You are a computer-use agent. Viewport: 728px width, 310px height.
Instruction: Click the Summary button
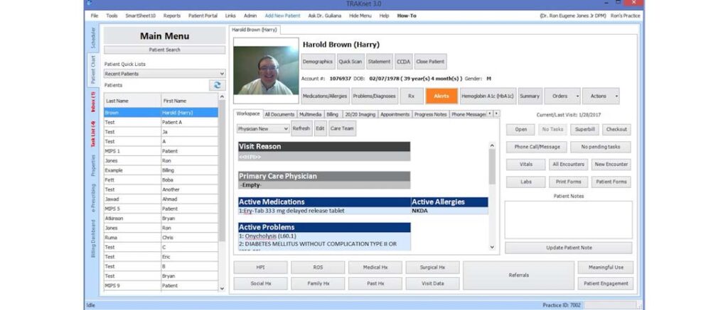[x=529, y=96]
